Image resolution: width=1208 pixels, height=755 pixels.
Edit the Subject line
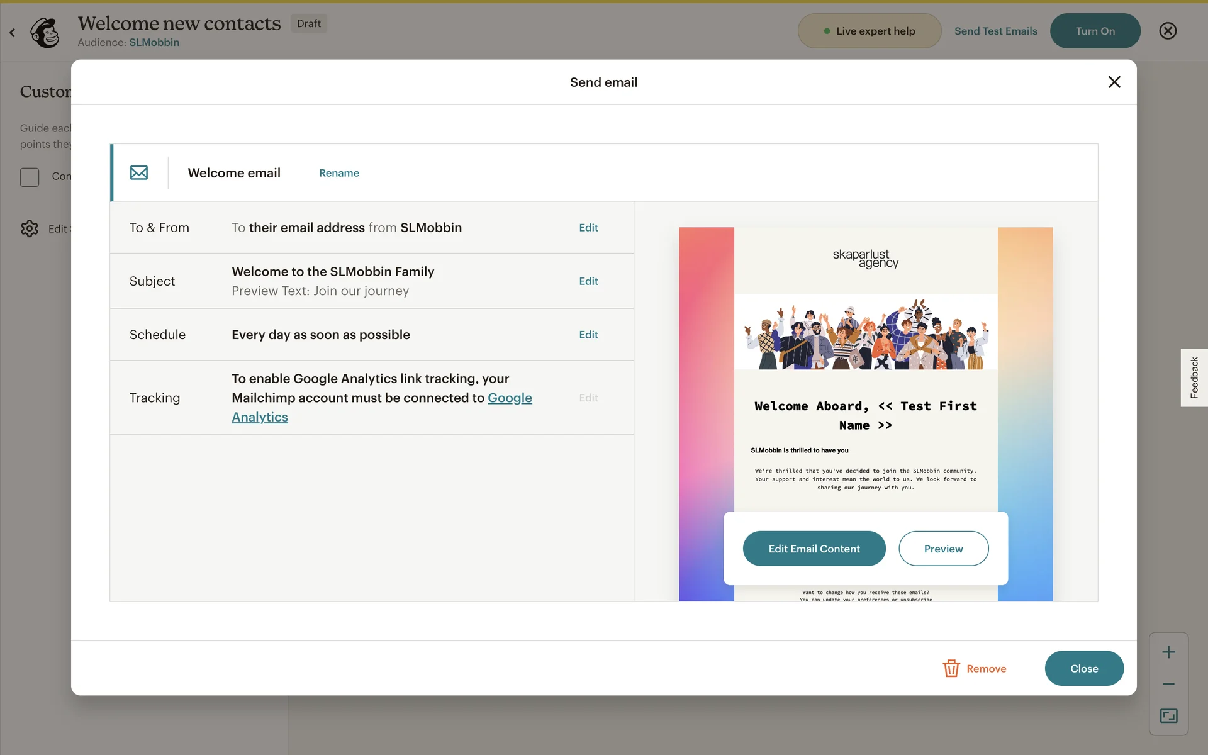pyautogui.click(x=588, y=281)
